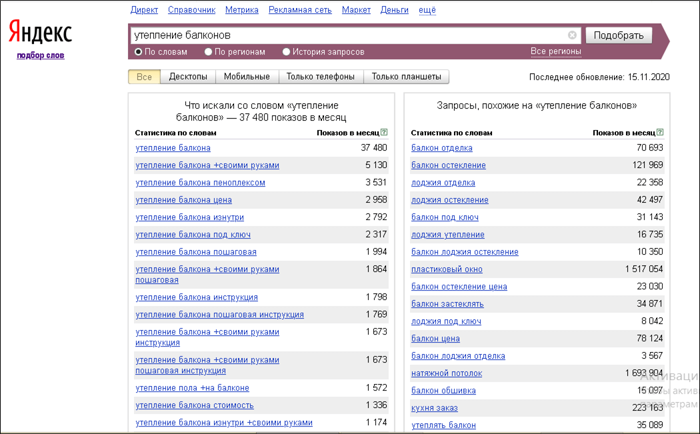Open the 'утепление балкона цена' link
This screenshot has width=700, height=434.
pos(183,200)
